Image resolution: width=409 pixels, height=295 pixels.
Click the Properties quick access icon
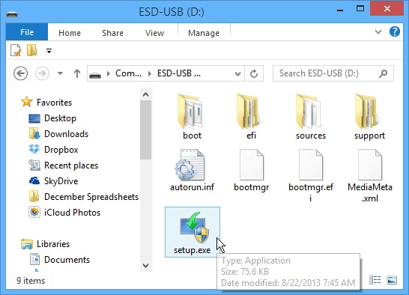pyautogui.click(x=16, y=50)
